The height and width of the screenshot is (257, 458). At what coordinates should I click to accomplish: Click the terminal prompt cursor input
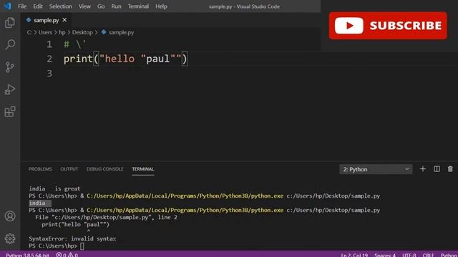82,246
